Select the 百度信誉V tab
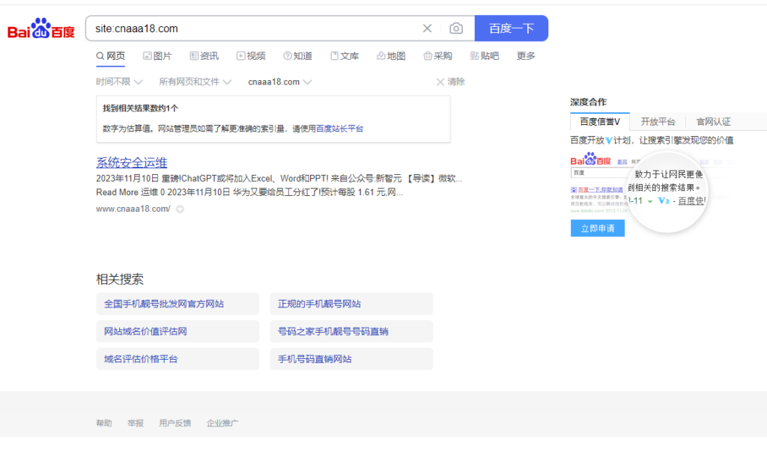Viewport: 767px width, 451px height. click(x=600, y=122)
